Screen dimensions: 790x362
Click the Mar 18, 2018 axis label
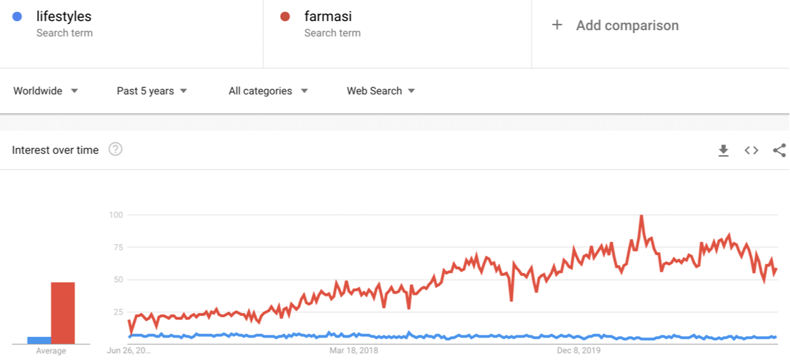(x=353, y=350)
